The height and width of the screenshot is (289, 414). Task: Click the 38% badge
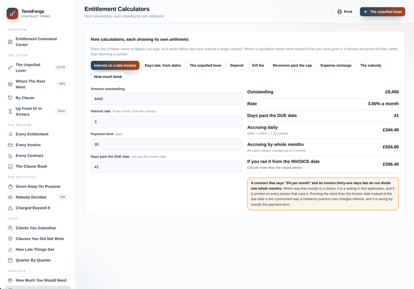point(62,84)
